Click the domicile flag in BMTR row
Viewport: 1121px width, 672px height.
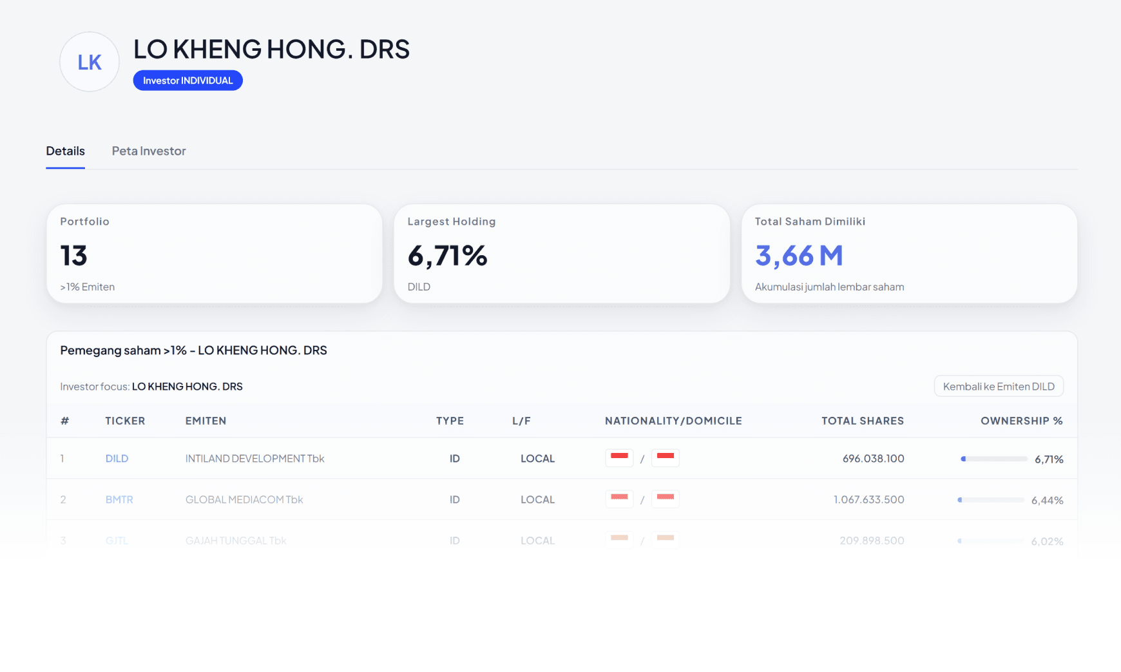(x=666, y=499)
